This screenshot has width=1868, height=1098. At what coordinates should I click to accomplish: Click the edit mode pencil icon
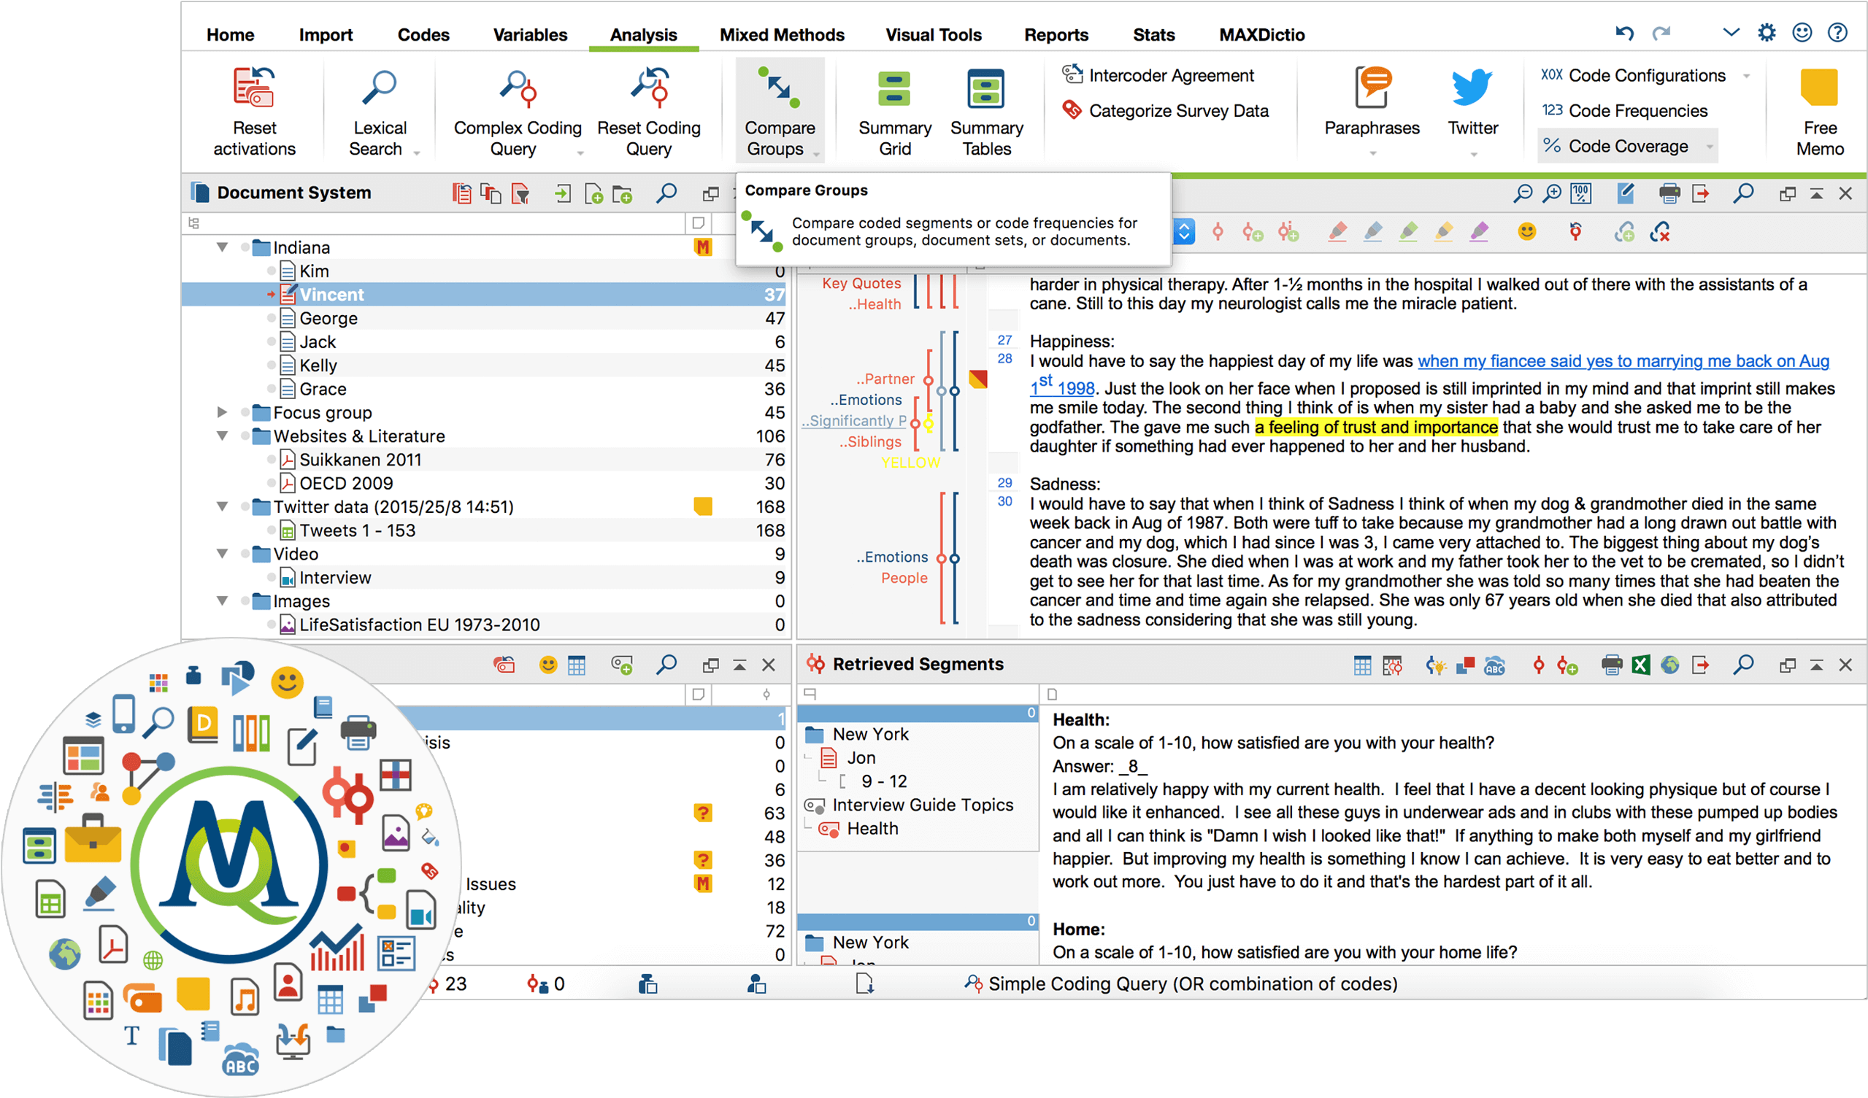point(1625,193)
